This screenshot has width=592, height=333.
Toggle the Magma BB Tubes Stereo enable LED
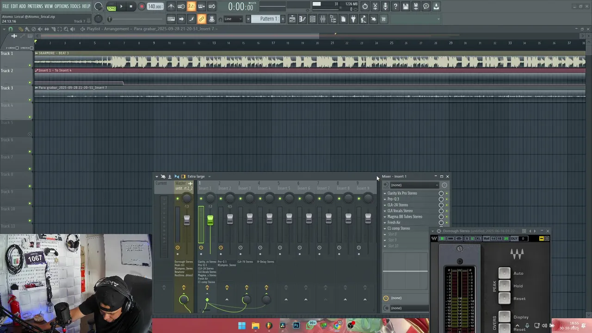point(447,217)
